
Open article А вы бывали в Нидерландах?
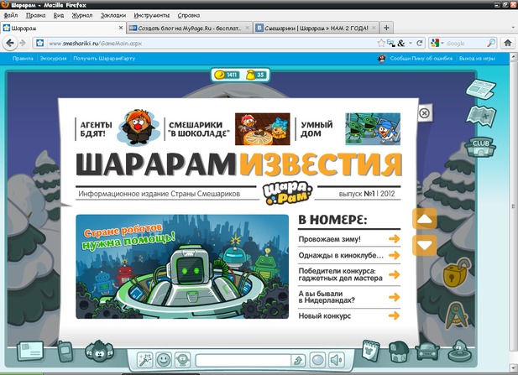coord(349,297)
